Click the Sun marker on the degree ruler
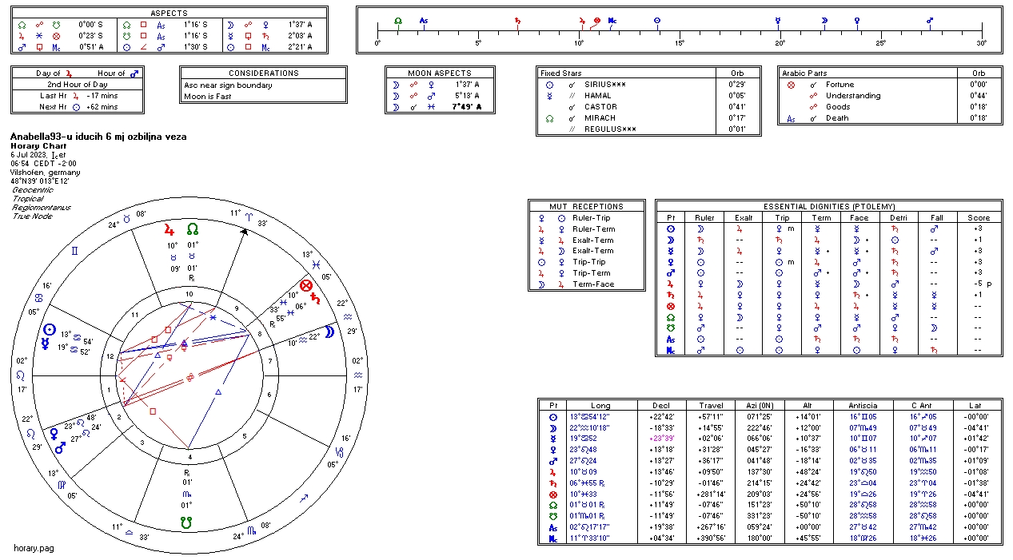The height and width of the screenshot is (560, 1013). click(x=657, y=19)
